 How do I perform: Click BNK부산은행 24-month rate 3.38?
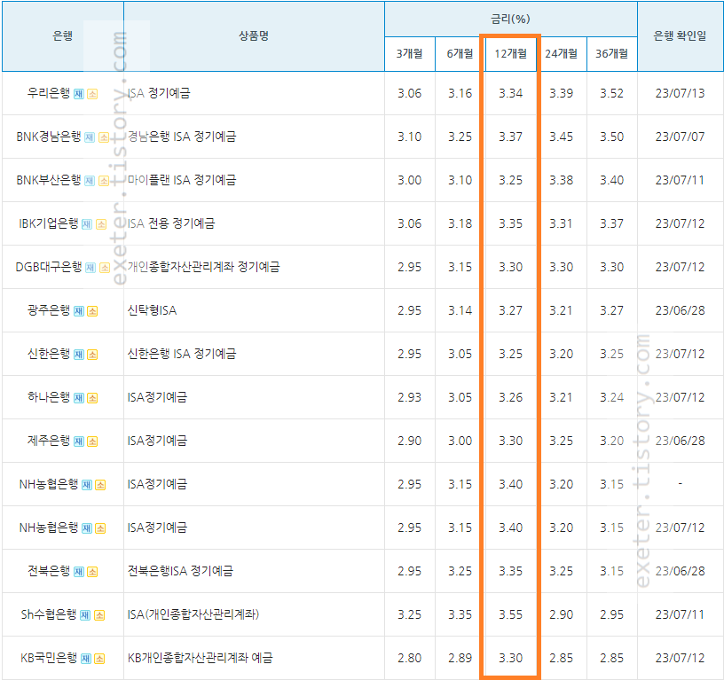point(562,180)
